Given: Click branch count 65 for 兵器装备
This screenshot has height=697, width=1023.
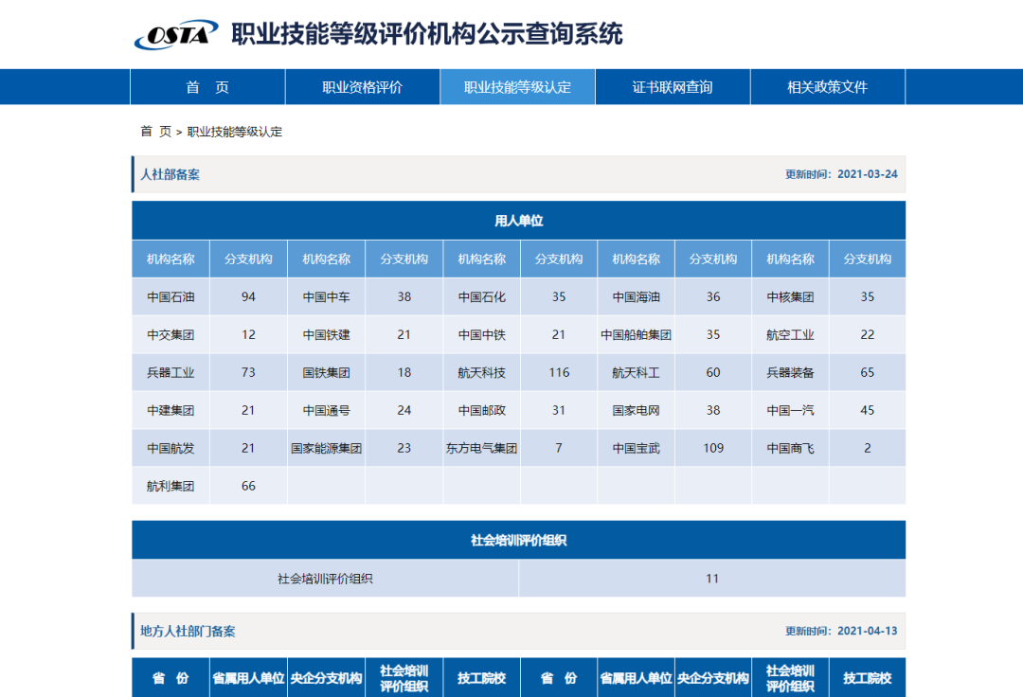Looking at the screenshot, I should 867,372.
